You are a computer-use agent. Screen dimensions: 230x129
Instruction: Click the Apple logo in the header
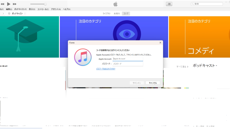coord(116,4)
